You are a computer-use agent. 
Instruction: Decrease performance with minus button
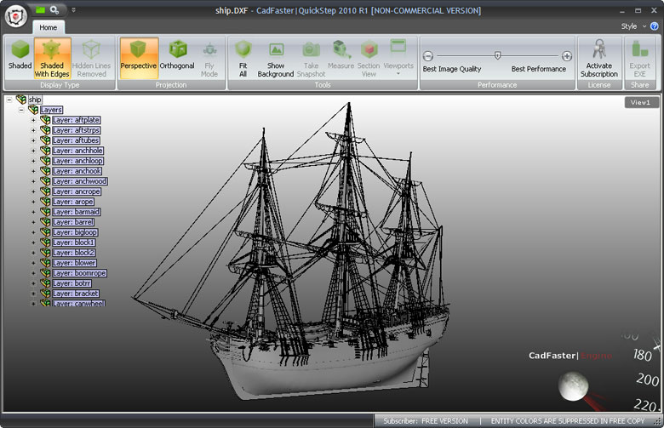coord(428,56)
